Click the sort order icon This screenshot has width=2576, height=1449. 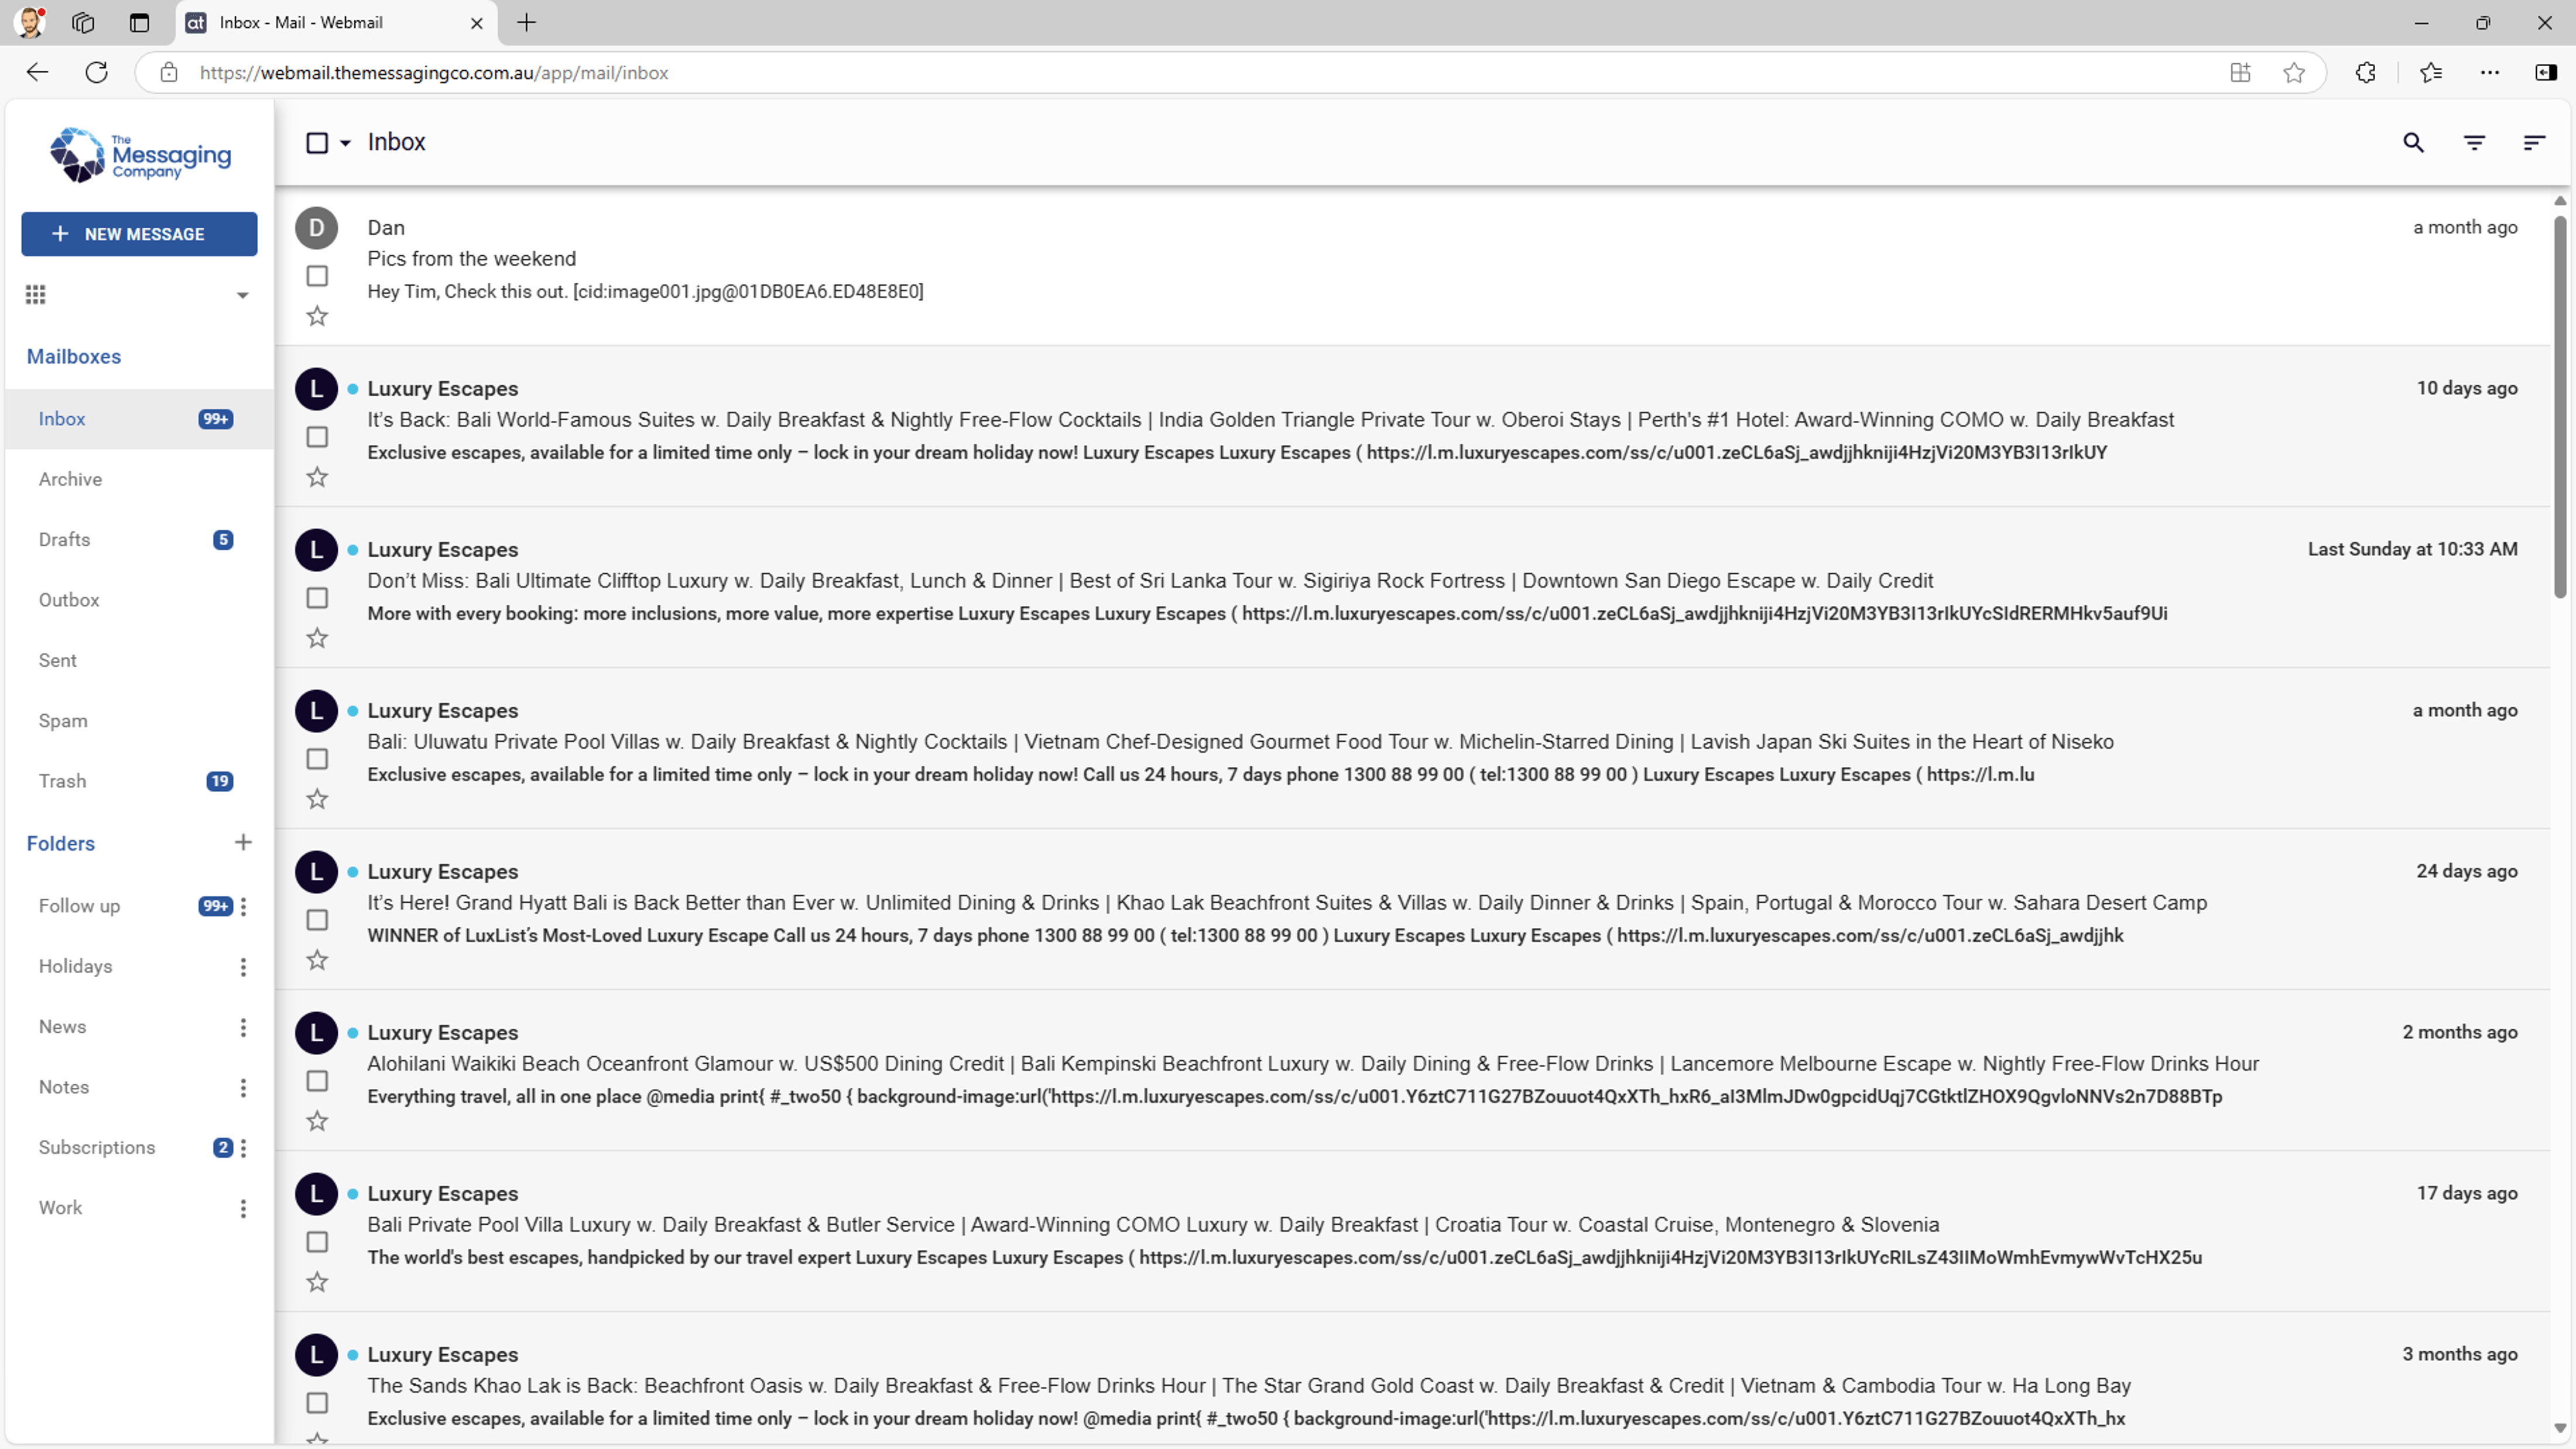[x=2534, y=143]
